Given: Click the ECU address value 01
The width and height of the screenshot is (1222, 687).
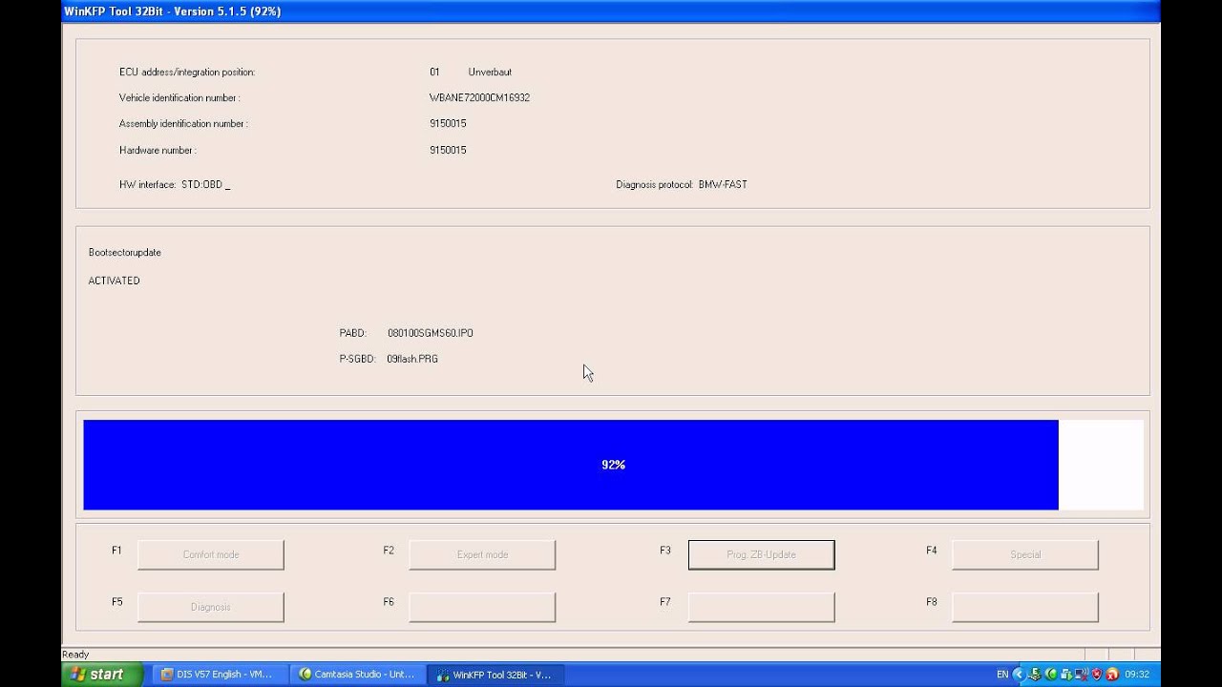Looking at the screenshot, I should point(434,72).
